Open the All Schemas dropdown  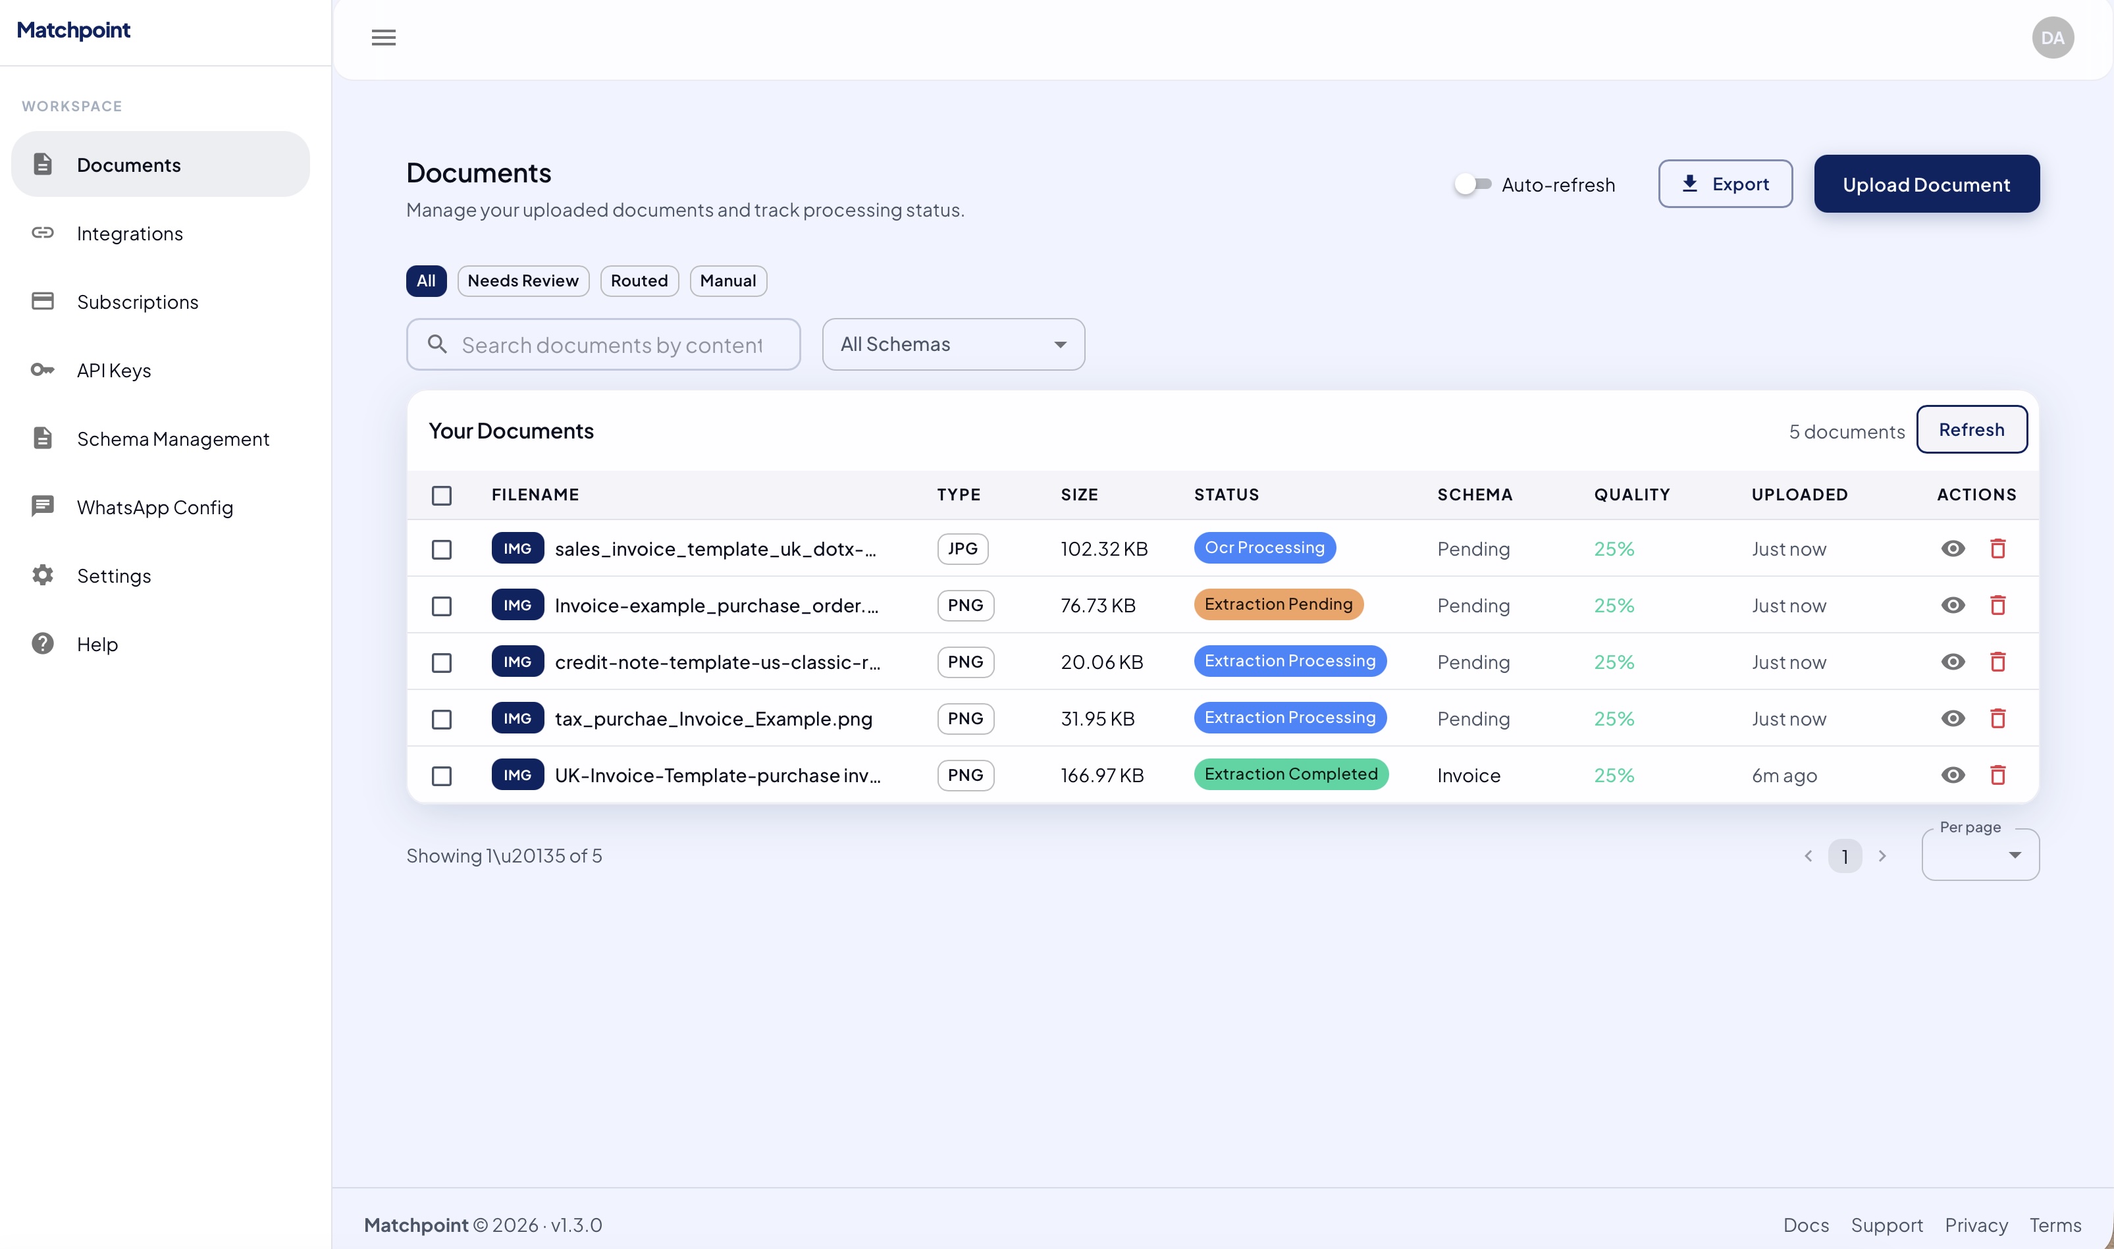point(953,344)
